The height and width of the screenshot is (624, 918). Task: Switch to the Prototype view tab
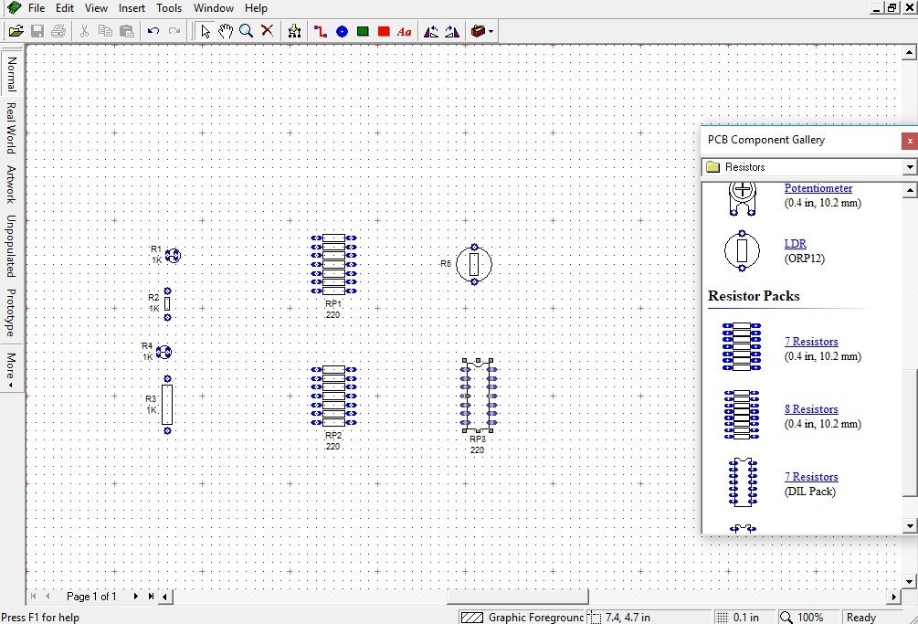tap(11, 312)
